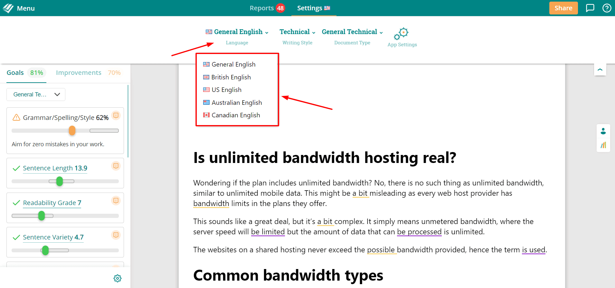Open the General English language dropdown
Image resolution: width=615 pixels, height=288 pixels.
pyautogui.click(x=237, y=32)
